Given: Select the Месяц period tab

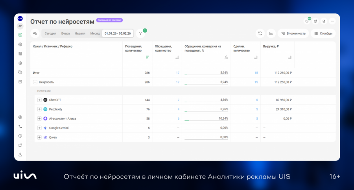Looking at the screenshot, I should 95,33.
